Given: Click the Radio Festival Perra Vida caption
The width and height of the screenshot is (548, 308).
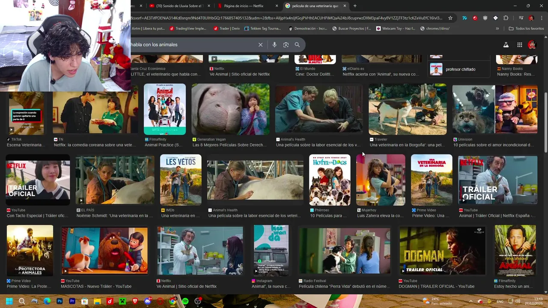Looking at the screenshot, I should (344, 286).
